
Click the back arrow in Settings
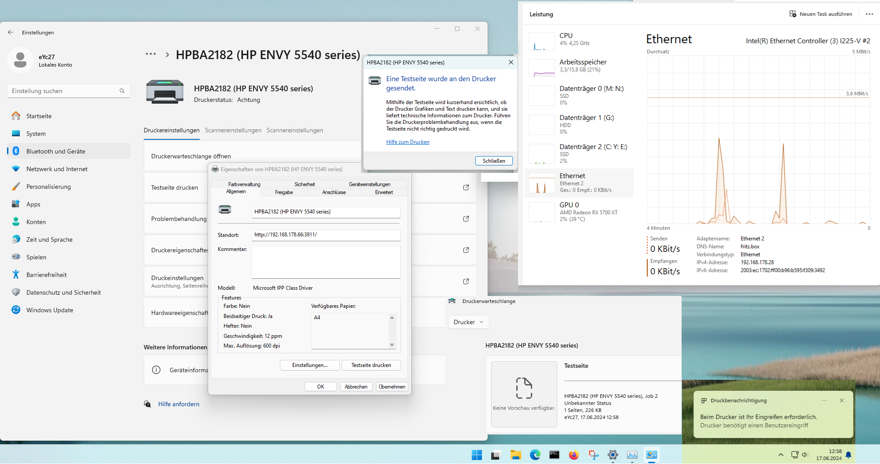pyautogui.click(x=10, y=32)
